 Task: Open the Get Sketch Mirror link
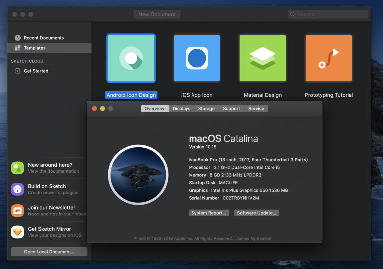coord(49,232)
